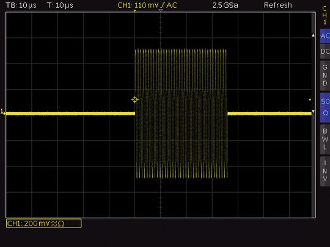Click the rising edge slope symbol in trigger readout
The height and width of the screenshot is (247, 330).
(162, 5)
